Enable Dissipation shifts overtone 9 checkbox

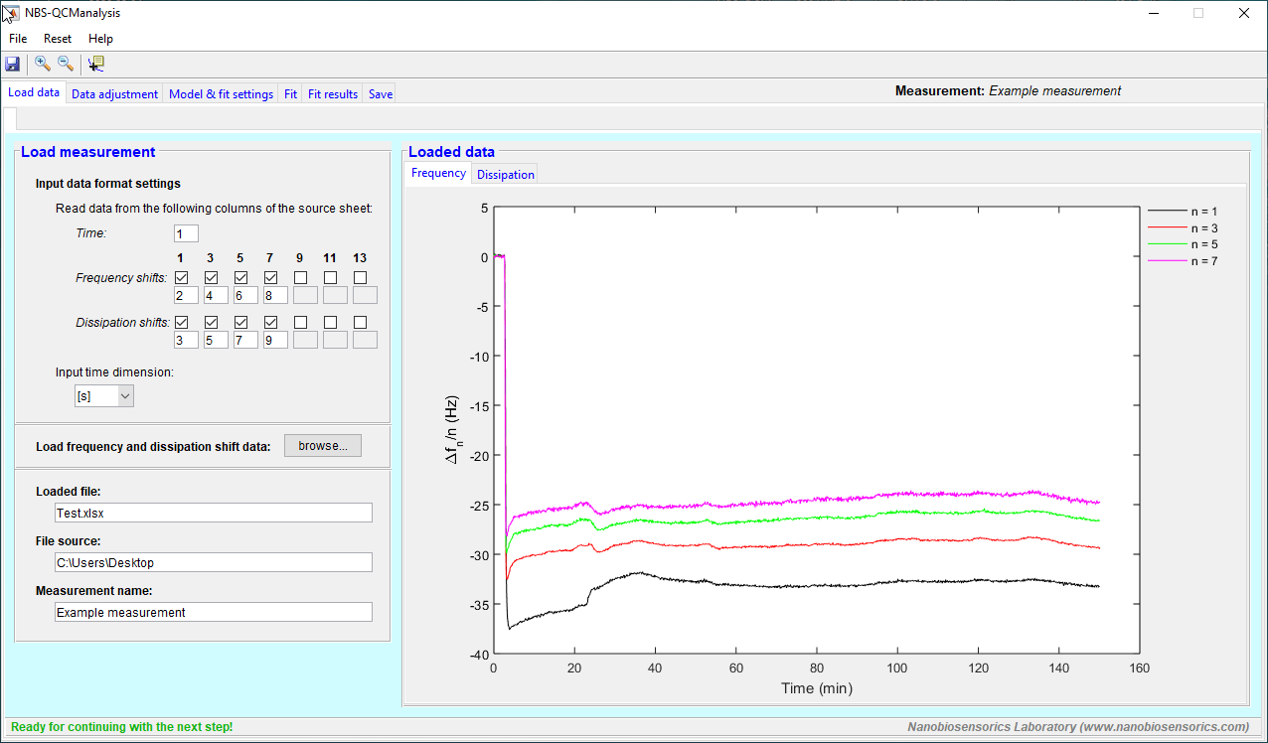(x=300, y=323)
